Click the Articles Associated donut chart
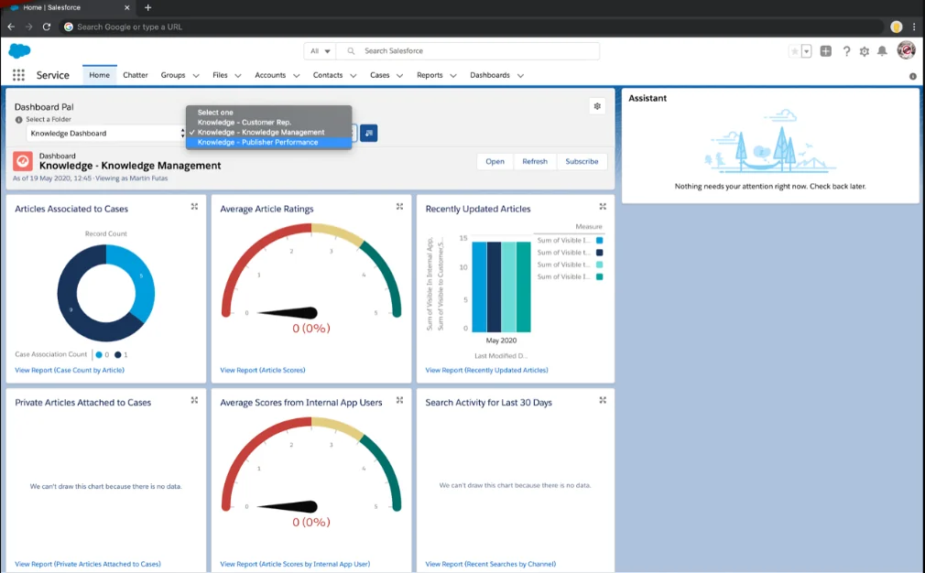The width and height of the screenshot is (925, 573). point(106,293)
